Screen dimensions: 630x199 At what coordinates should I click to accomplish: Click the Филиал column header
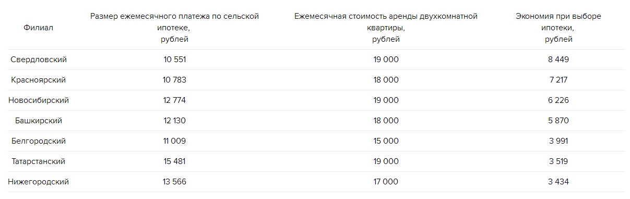tap(38, 28)
